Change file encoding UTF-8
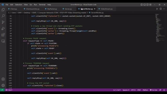Screen dimensions: 167x94 133,90
